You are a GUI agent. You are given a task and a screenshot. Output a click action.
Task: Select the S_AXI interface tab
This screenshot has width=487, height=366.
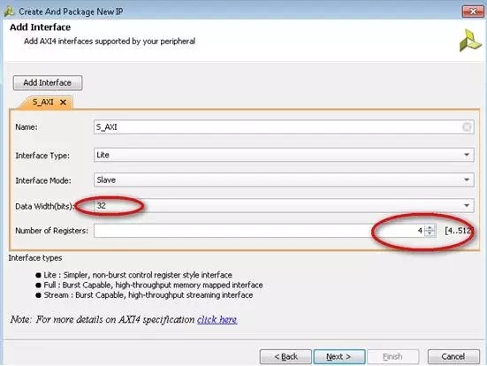pos(42,102)
